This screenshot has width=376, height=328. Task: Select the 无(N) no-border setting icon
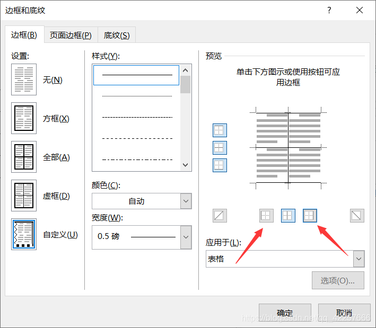point(24,79)
